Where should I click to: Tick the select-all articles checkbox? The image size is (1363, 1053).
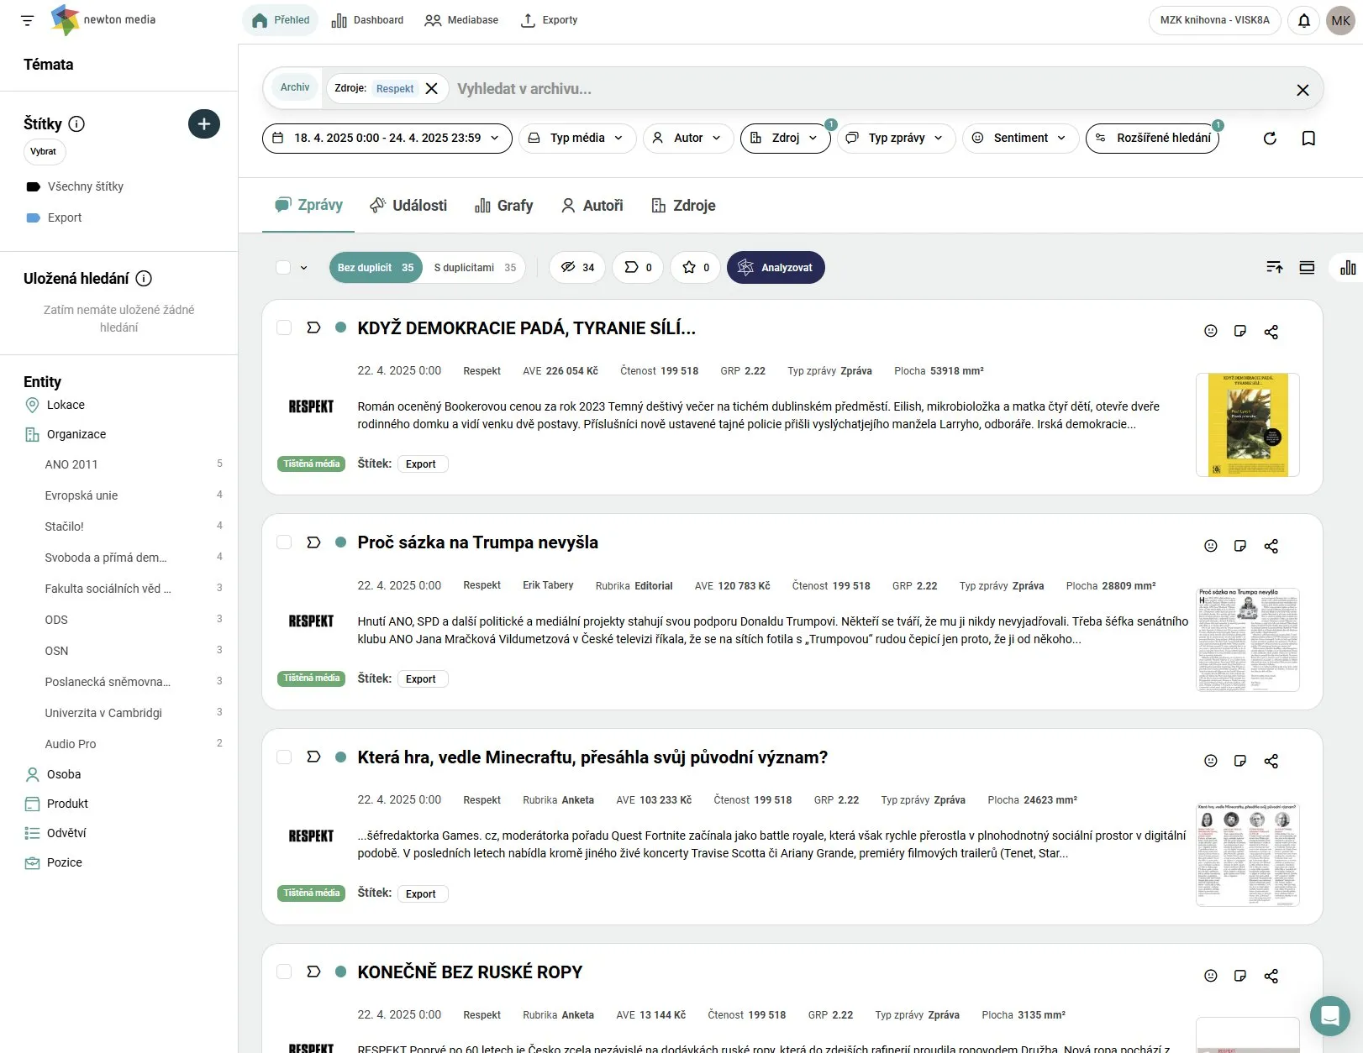[x=283, y=268]
